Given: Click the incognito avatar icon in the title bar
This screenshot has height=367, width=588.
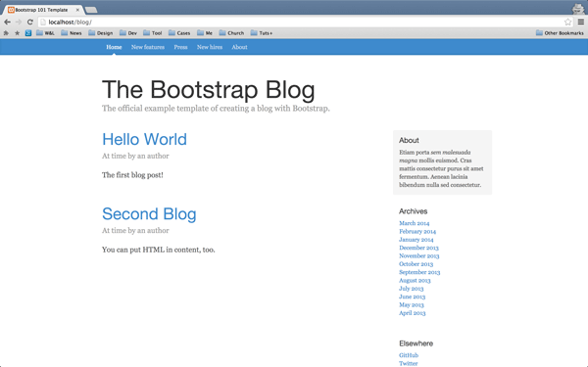Looking at the screenshot, I should [578, 9].
